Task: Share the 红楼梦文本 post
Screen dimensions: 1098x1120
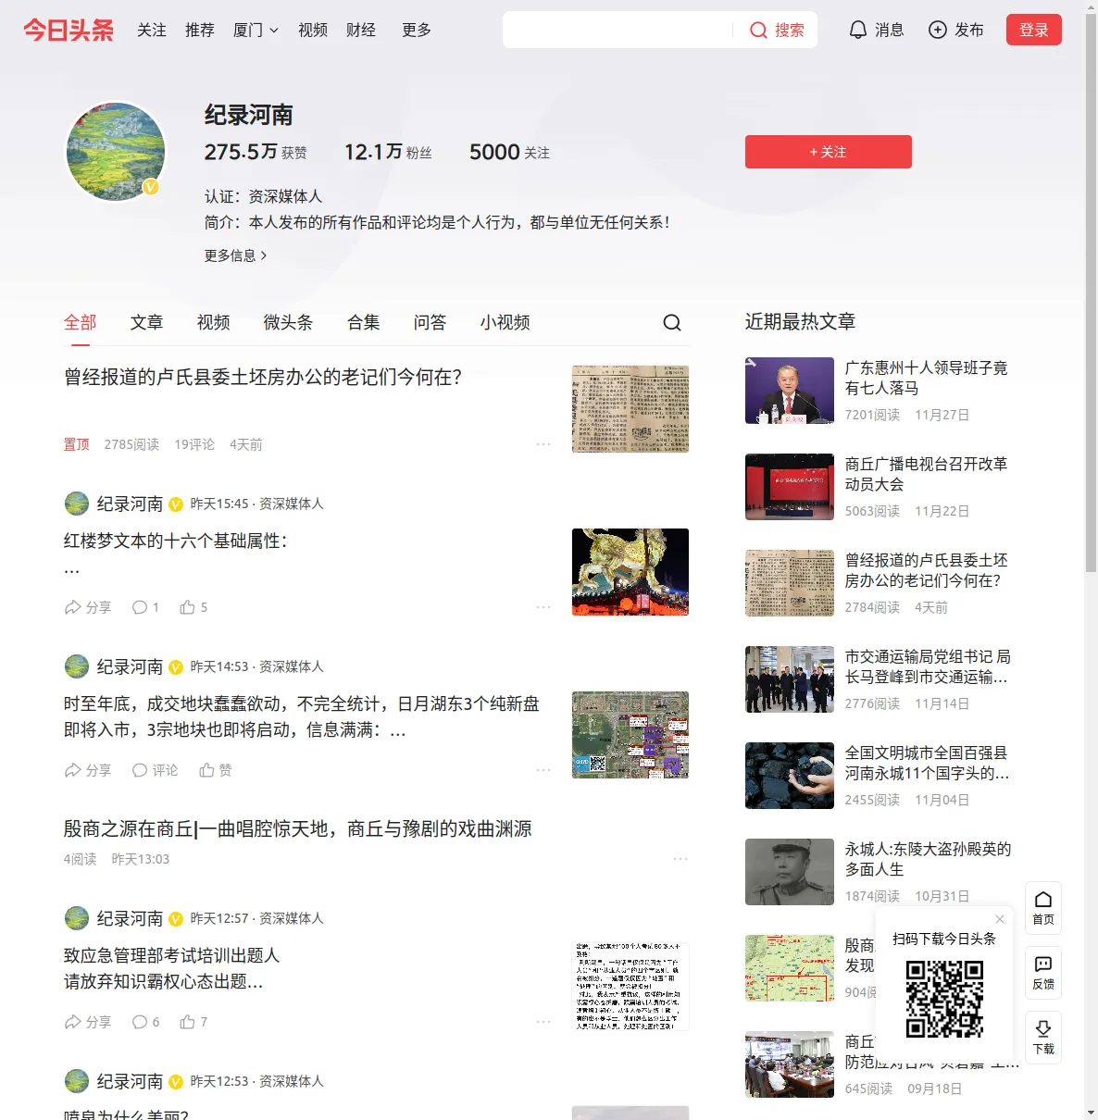Action: coord(88,607)
